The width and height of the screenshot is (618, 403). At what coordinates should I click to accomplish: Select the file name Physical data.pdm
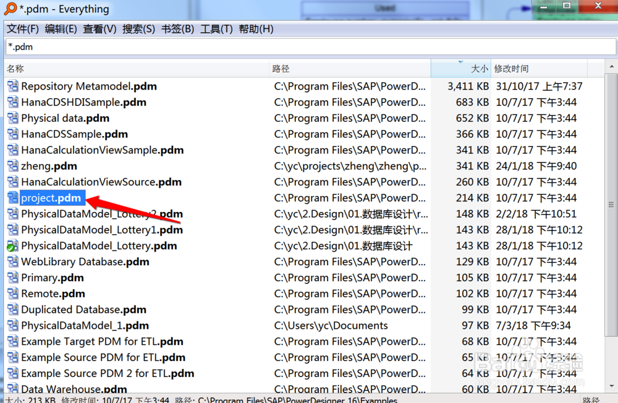[x=66, y=118]
